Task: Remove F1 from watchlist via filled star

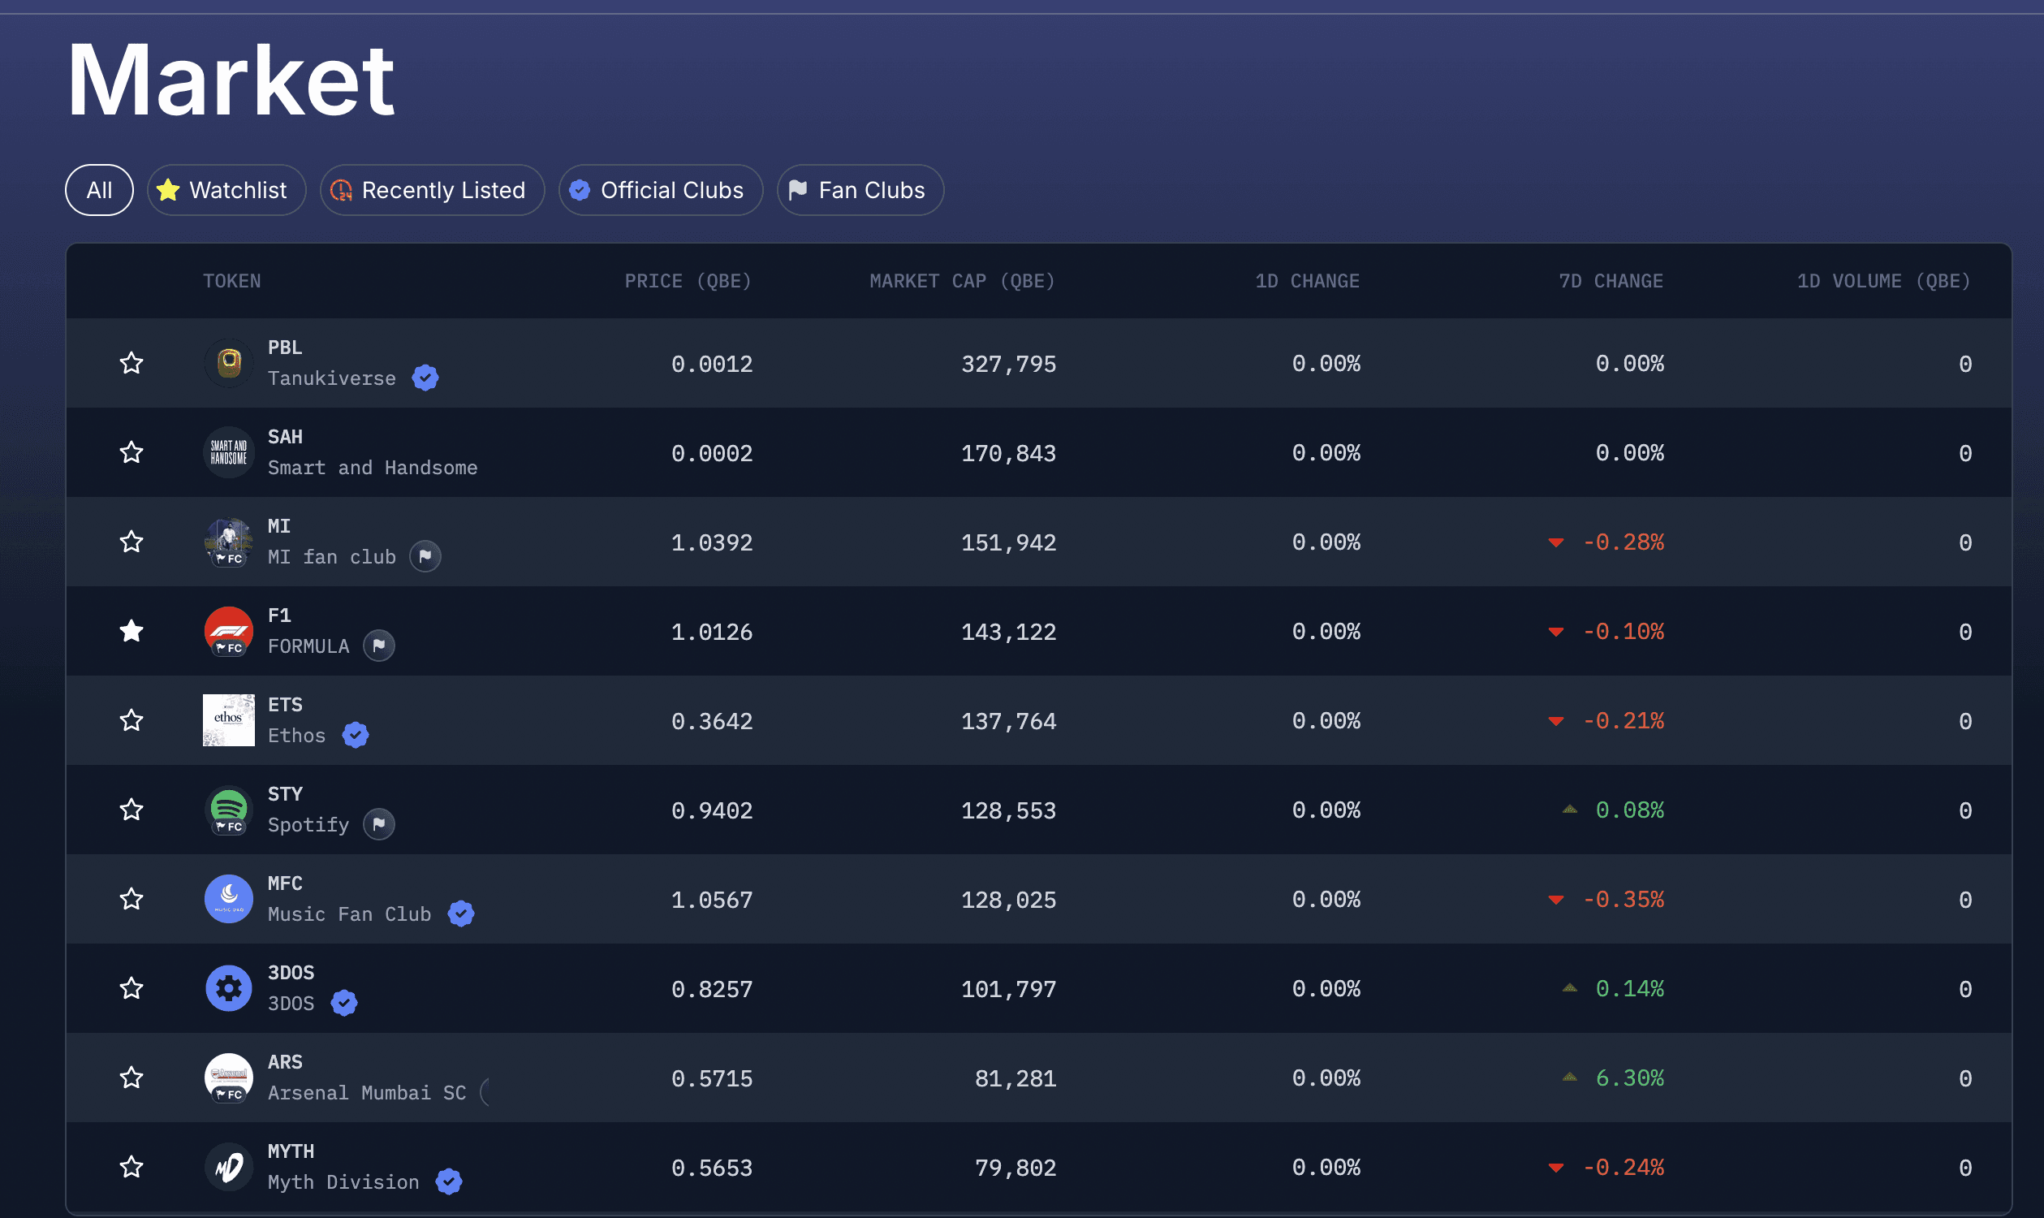Action: (132, 631)
